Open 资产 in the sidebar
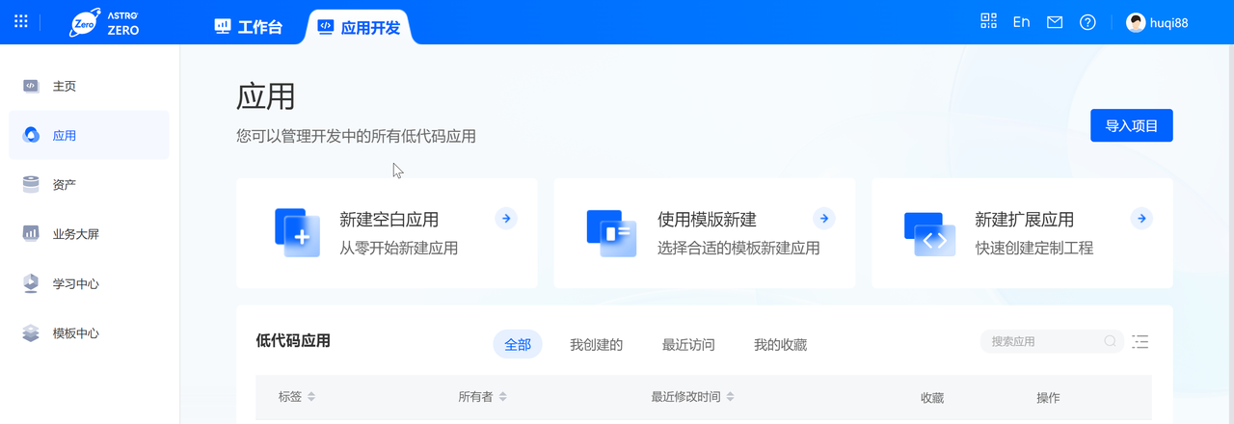The width and height of the screenshot is (1234, 424). [x=89, y=184]
